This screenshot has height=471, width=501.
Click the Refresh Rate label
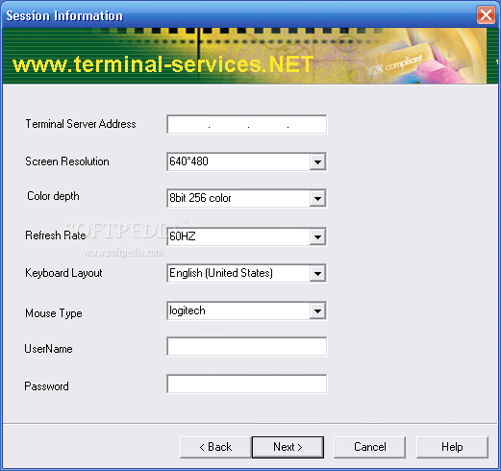click(x=56, y=235)
